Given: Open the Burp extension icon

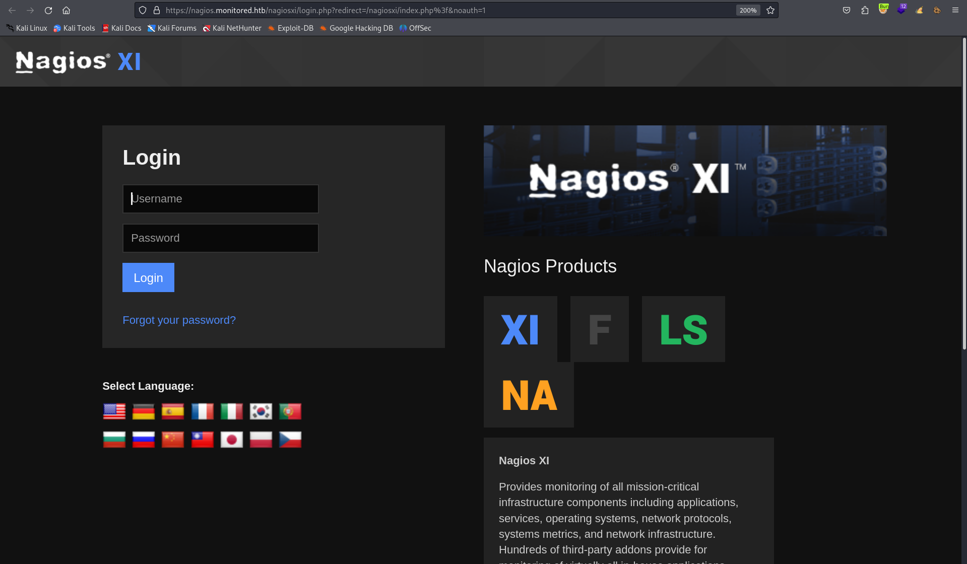Looking at the screenshot, I should [x=883, y=10].
